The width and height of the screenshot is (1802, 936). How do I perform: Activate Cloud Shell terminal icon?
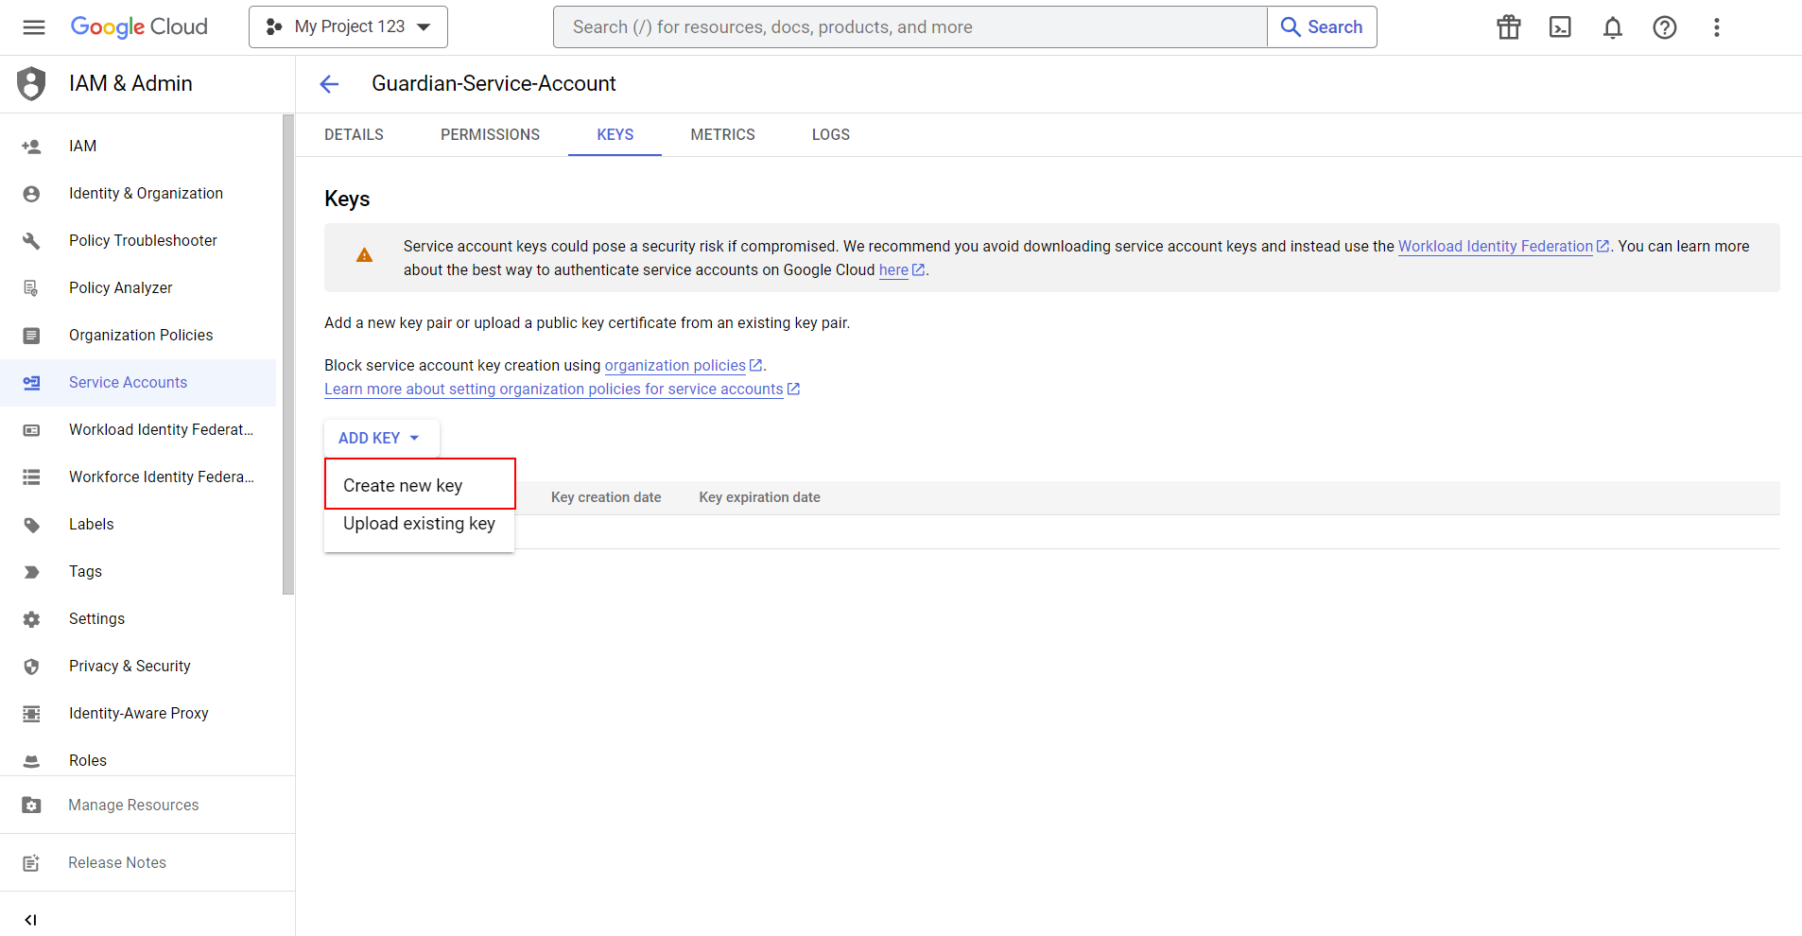coord(1561,27)
